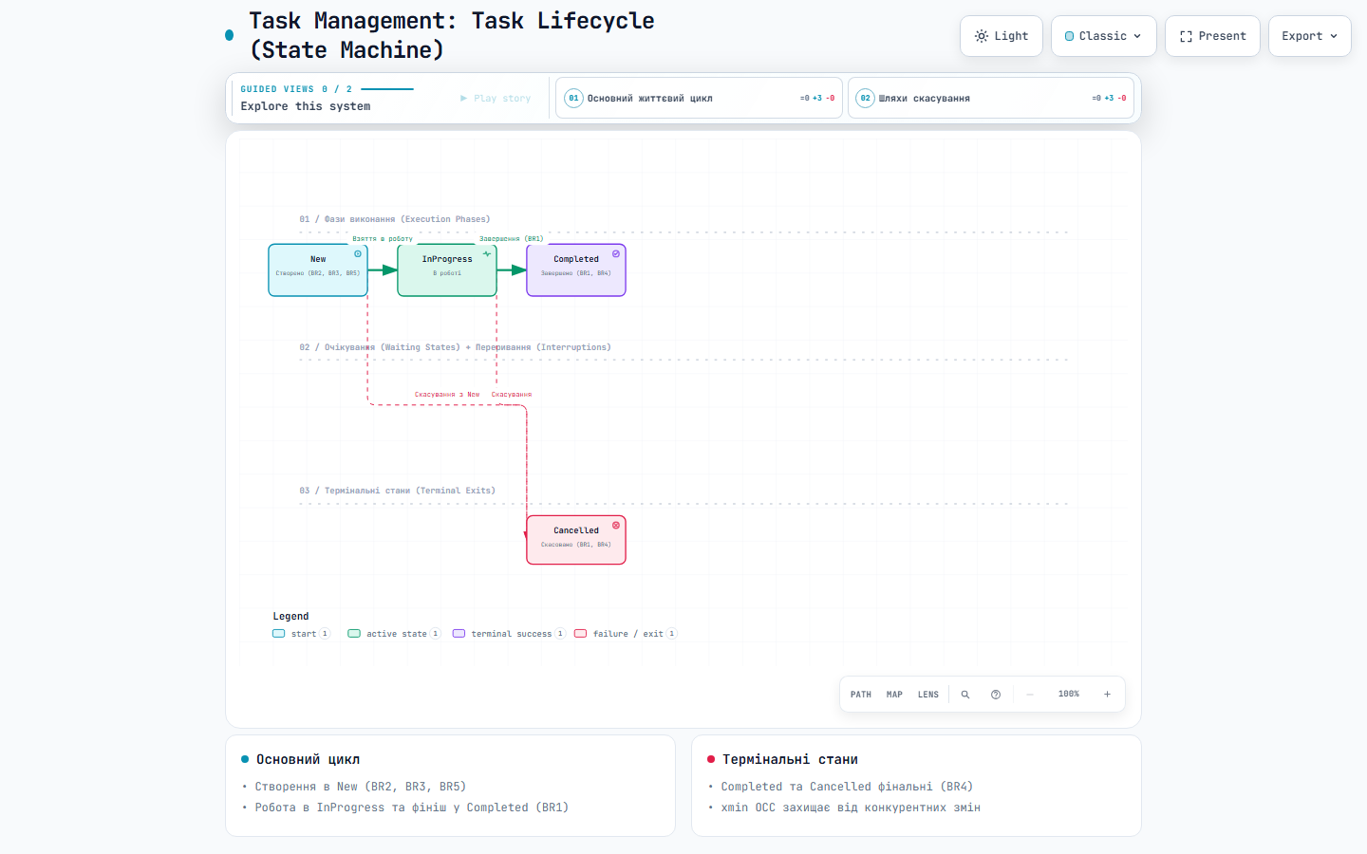1367x854 pixels.
Task: Select guided view 02 Шляхи скасування
Action: tap(991, 98)
